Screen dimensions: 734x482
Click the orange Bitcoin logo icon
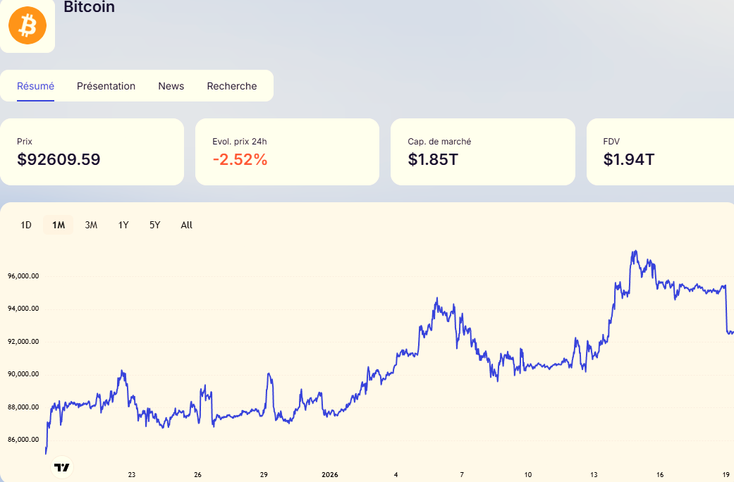(x=27, y=25)
